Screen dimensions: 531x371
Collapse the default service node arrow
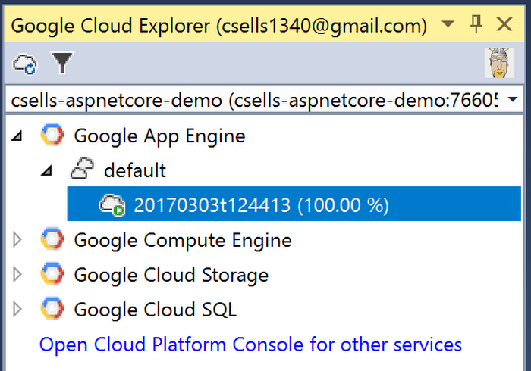pyautogui.click(x=46, y=170)
